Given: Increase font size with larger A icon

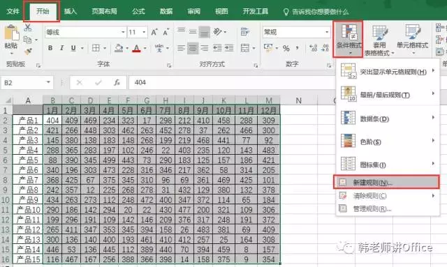Looking at the screenshot, I should [x=154, y=32].
